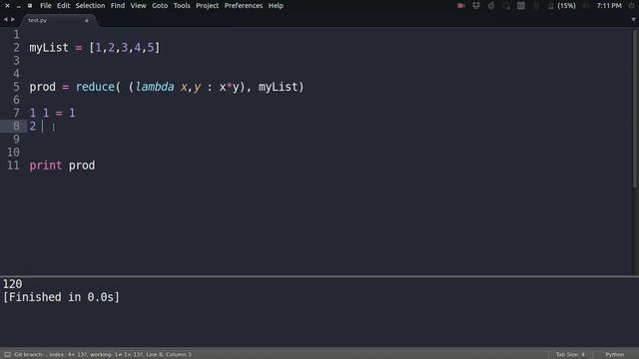Click the output value 120

pyautogui.click(x=12, y=283)
